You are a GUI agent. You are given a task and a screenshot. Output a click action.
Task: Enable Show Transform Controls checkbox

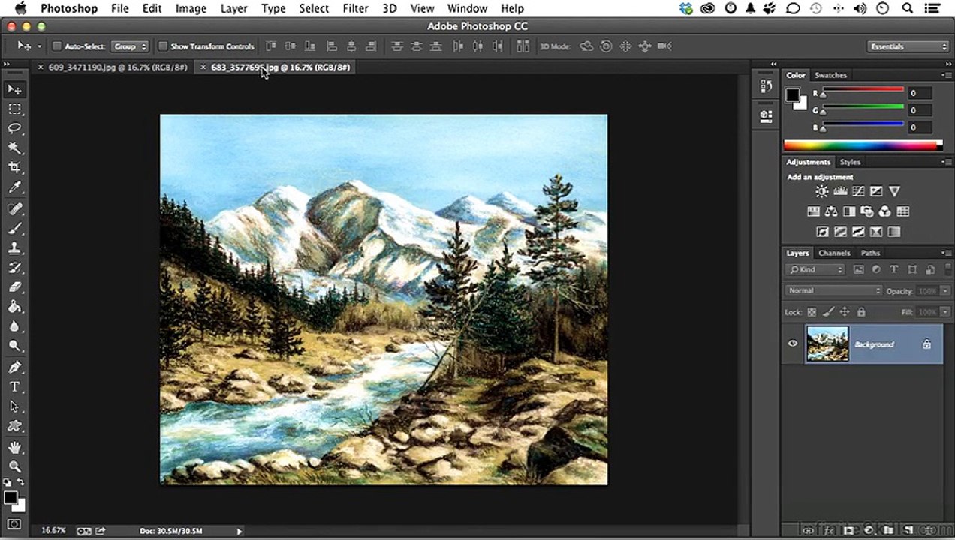(x=162, y=46)
